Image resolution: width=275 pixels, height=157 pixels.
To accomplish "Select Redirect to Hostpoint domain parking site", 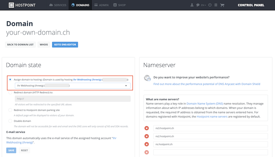I will [x=10, y=110].
